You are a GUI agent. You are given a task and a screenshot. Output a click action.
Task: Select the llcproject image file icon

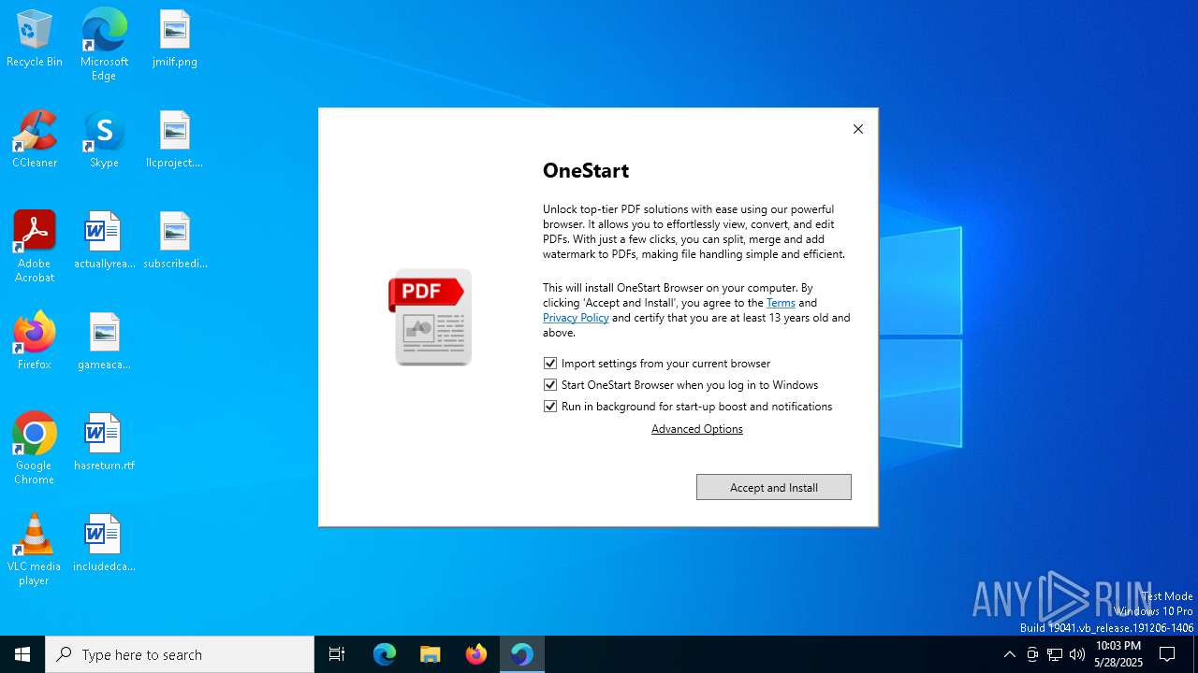point(175,139)
